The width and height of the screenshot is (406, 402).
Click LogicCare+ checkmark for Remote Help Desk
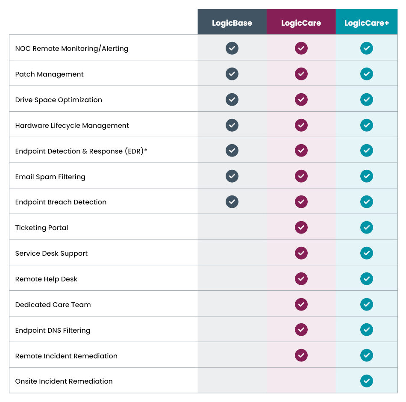coord(366,279)
